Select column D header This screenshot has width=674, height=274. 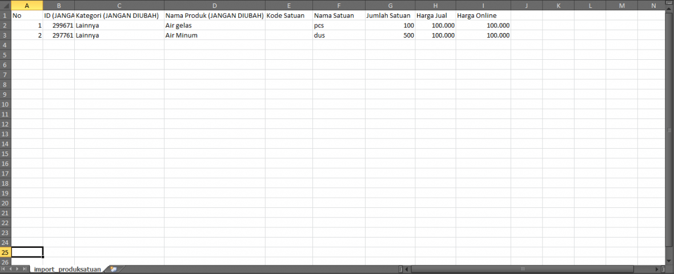coord(214,5)
